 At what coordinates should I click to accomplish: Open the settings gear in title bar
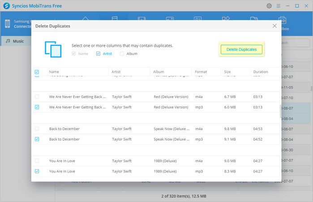pyautogui.click(x=269, y=6)
